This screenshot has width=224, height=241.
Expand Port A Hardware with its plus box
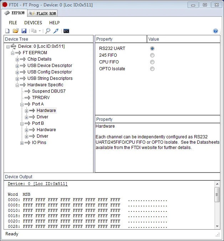pyautogui.click(x=26, y=111)
